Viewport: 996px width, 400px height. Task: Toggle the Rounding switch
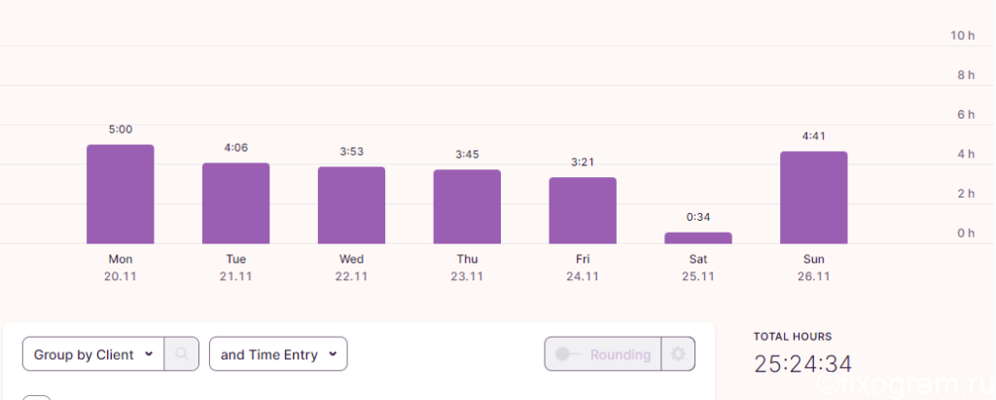(x=567, y=354)
